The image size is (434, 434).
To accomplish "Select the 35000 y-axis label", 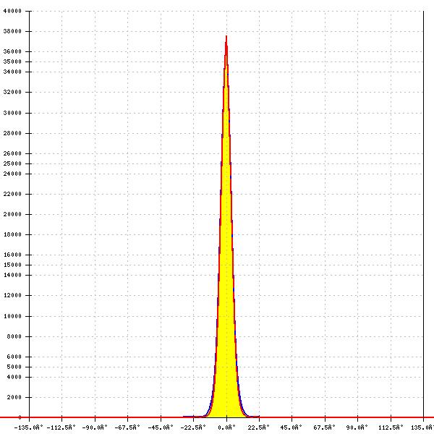I will pyautogui.click(x=12, y=61).
